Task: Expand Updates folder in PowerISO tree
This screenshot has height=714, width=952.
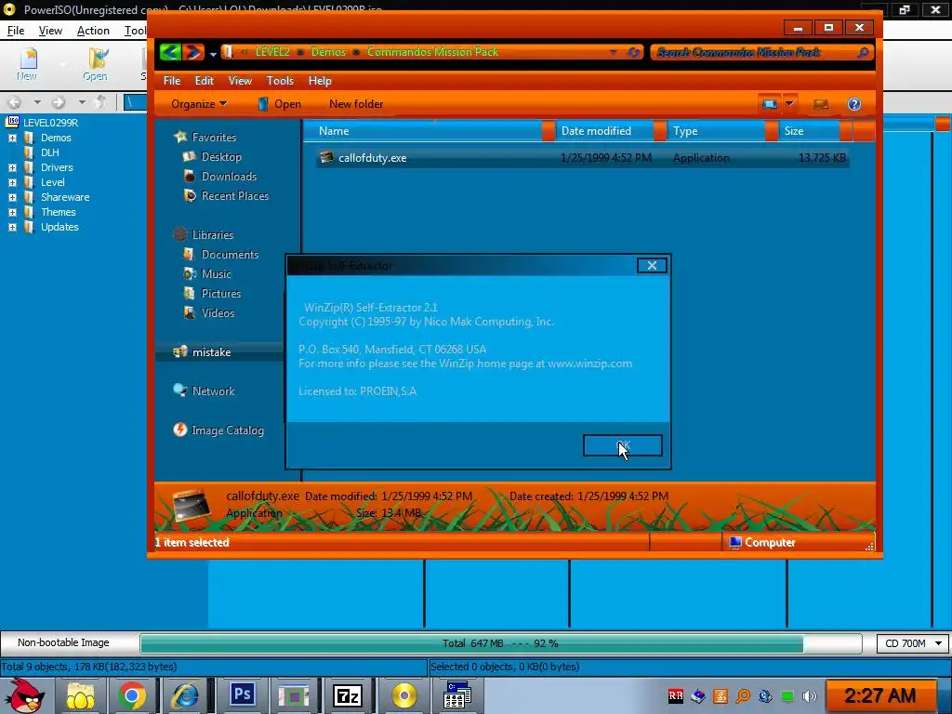Action: (12, 227)
